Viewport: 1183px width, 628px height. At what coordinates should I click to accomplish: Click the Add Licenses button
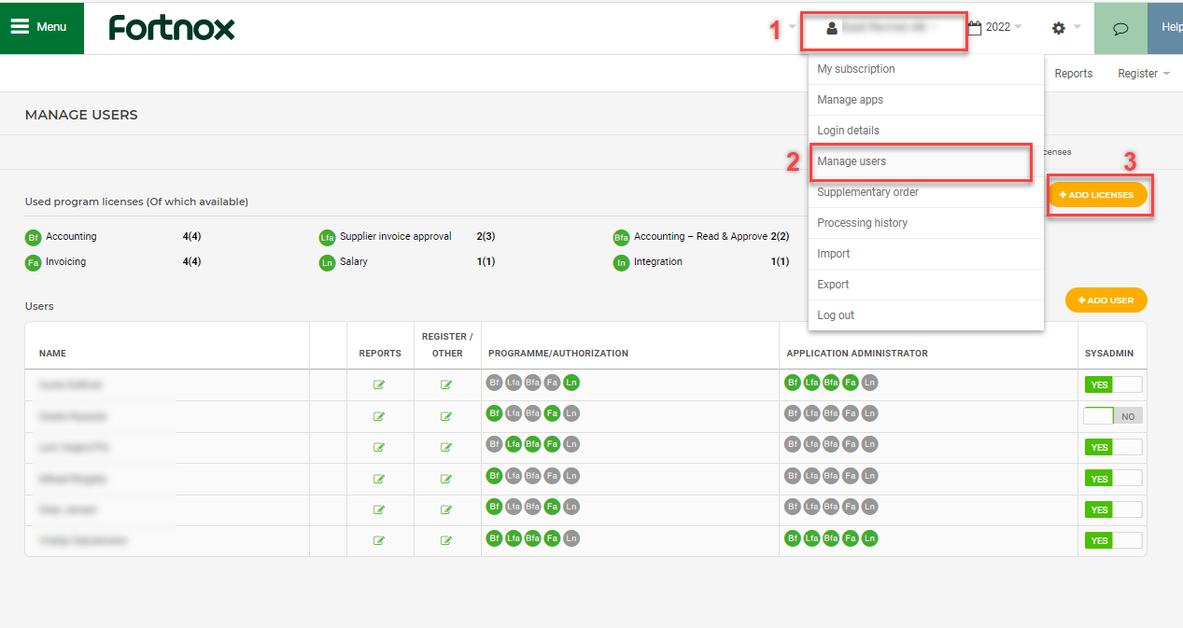click(1096, 195)
